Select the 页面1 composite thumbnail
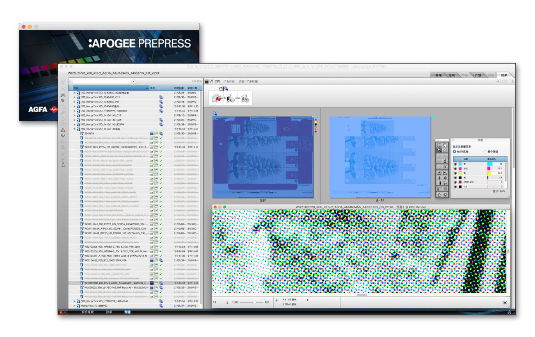This screenshot has width=535, height=337. tap(263, 157)
